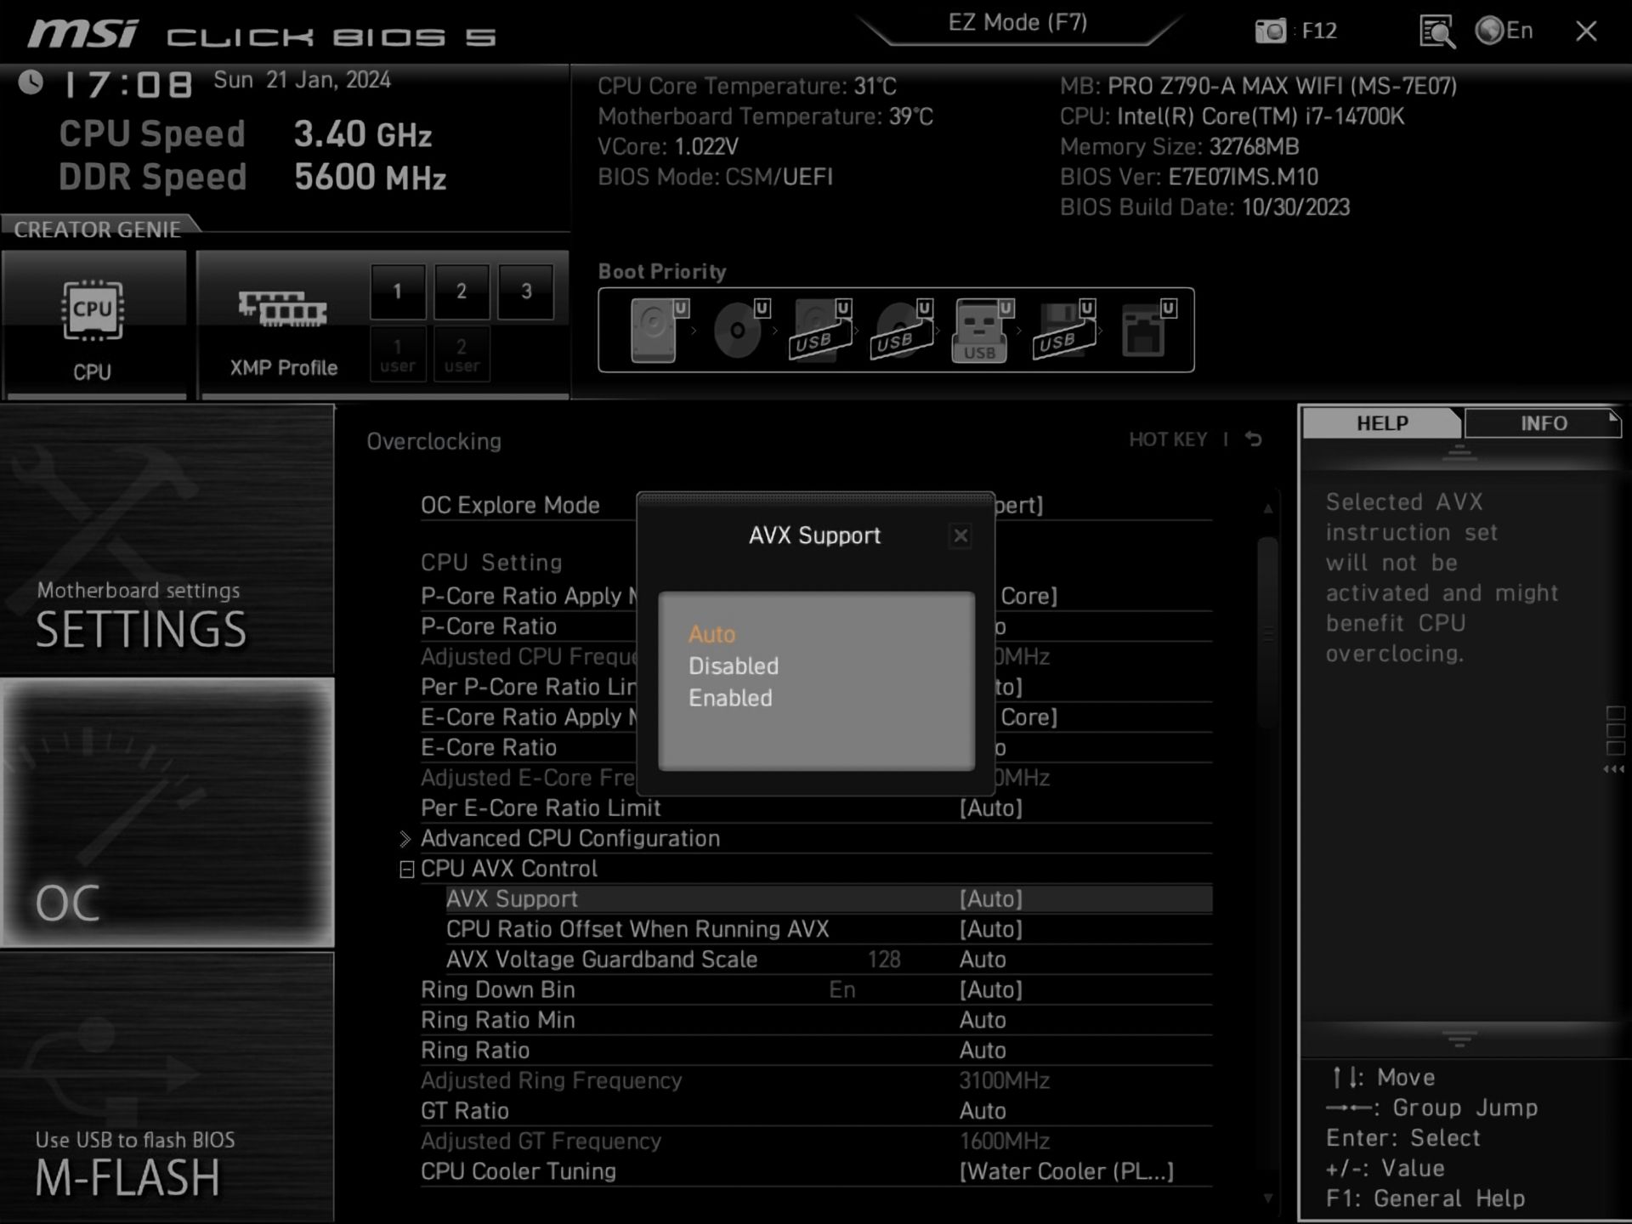
Task: Switch to the INFO tab
Action: coord(1543,423)
